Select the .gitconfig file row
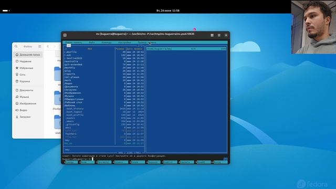 click(104, 124)
